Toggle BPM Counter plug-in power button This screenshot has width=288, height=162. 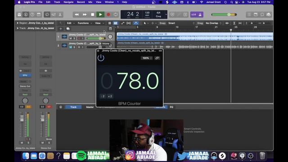(x=101, y=58)
